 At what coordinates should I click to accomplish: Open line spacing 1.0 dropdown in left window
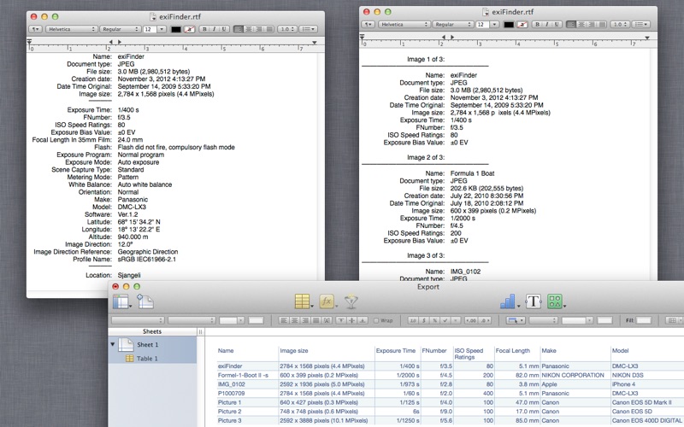tap(286, 29)
